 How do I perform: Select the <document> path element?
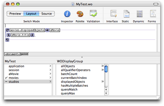coord(12,54)
